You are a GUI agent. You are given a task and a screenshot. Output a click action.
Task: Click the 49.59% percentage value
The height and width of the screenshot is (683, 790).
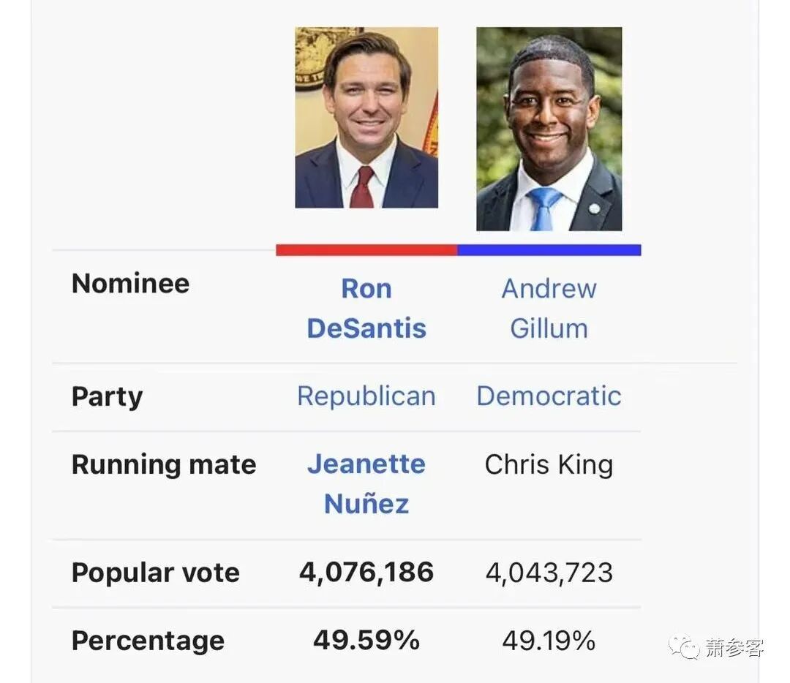366,641
